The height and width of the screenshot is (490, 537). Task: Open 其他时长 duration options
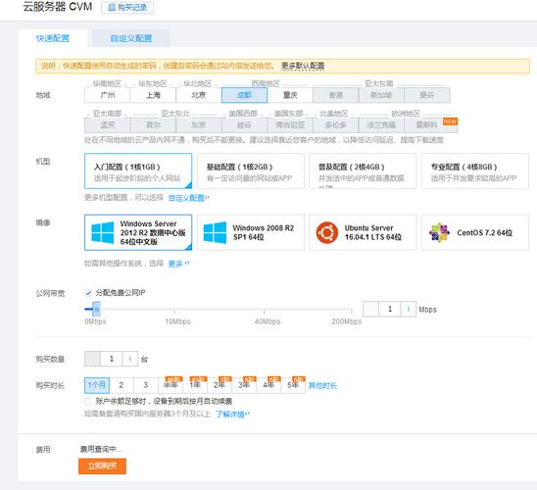click(322, 385)
